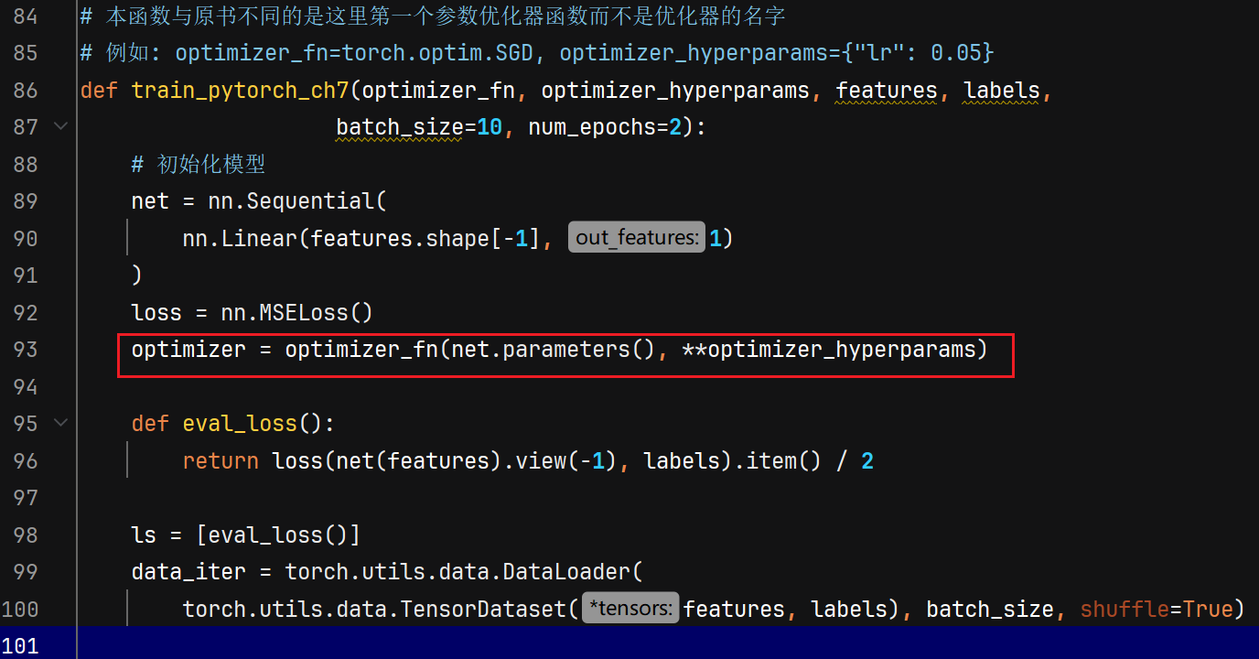Image resolution: width=1259 pixels, height=659 pixels.
Task: Click the underlined batch_size parameter on line 87
Action: 400,127
